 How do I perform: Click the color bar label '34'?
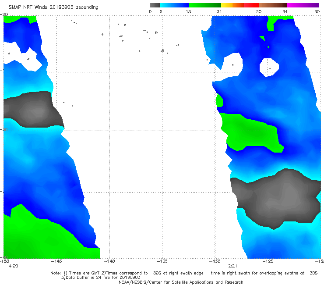(x=219, y=12)
